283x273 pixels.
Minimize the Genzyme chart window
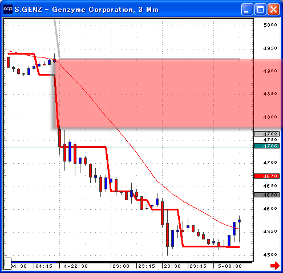coord(247,9)
